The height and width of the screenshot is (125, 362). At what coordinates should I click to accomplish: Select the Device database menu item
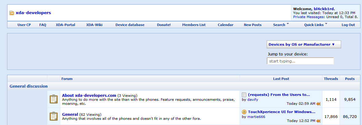130,25
